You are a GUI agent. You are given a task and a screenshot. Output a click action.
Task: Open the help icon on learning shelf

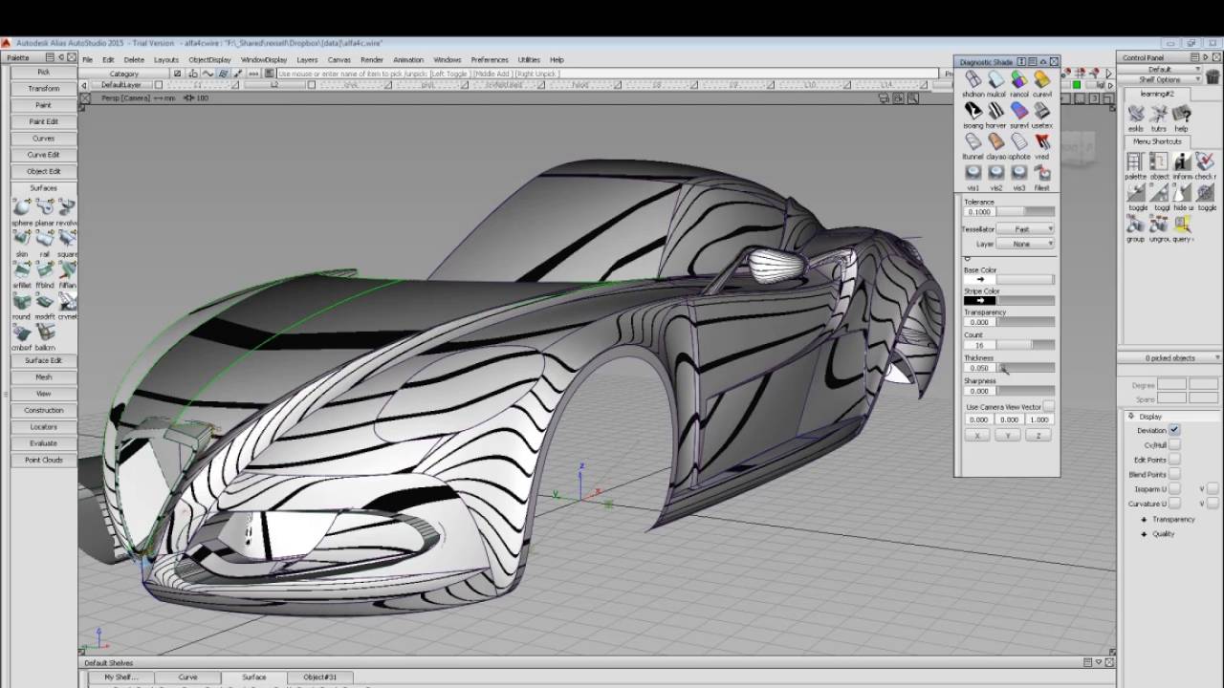(1182, 115)
